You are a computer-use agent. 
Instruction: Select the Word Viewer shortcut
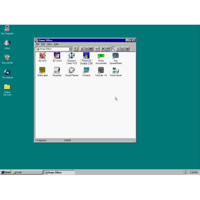(116, 72)
